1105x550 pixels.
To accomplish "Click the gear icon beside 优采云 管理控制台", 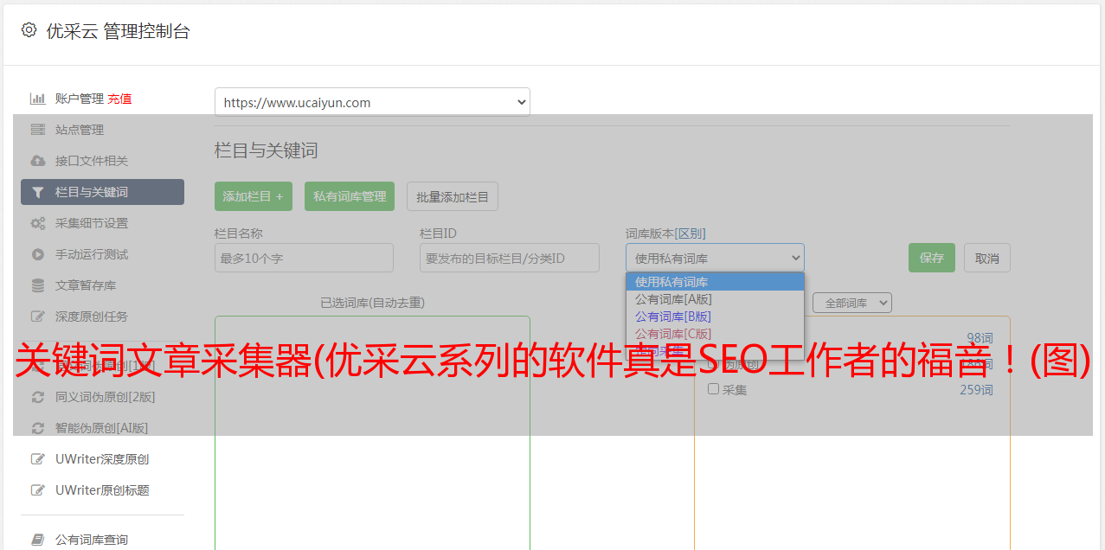I will (x=29, y=30).
